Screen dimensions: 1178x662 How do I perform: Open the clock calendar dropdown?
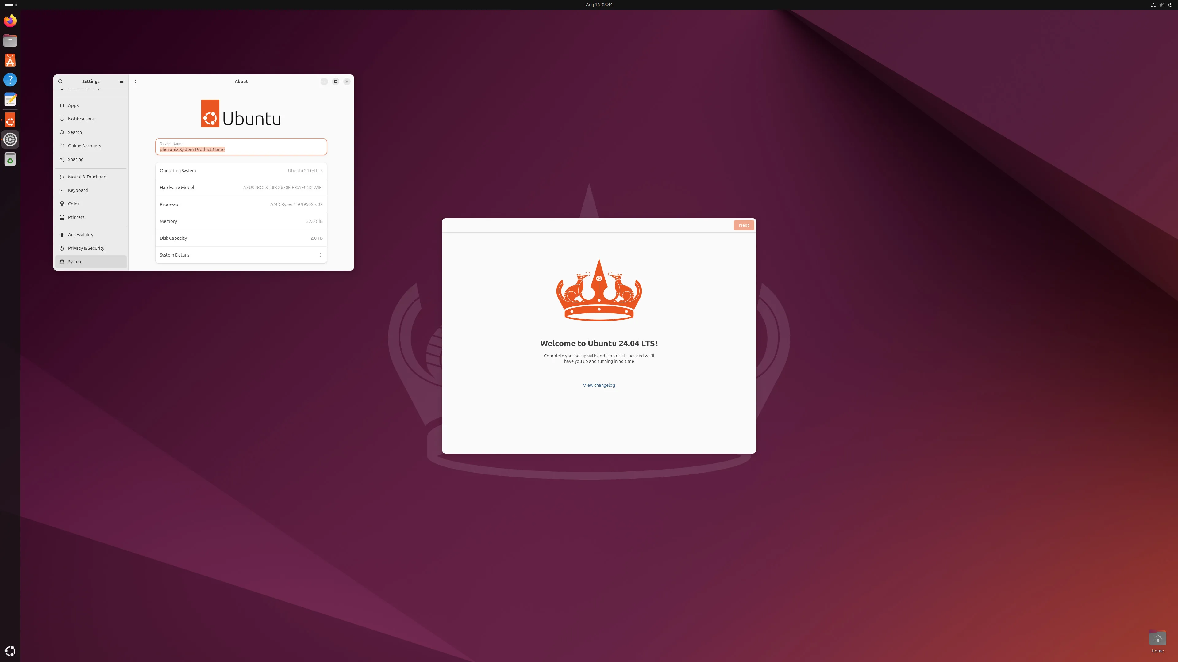(x=599, y=5)
